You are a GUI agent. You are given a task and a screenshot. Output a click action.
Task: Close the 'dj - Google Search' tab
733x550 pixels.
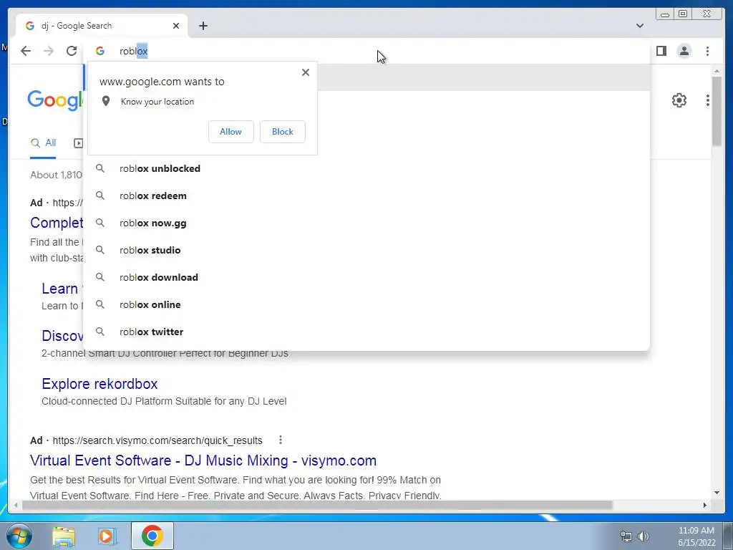(x=176, y=26)
